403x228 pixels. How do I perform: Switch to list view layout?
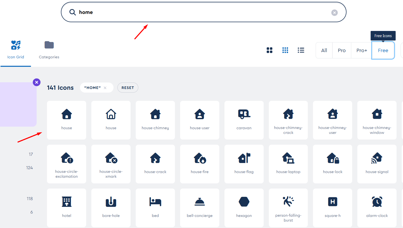pyautogui.click(x=301, y=50)
